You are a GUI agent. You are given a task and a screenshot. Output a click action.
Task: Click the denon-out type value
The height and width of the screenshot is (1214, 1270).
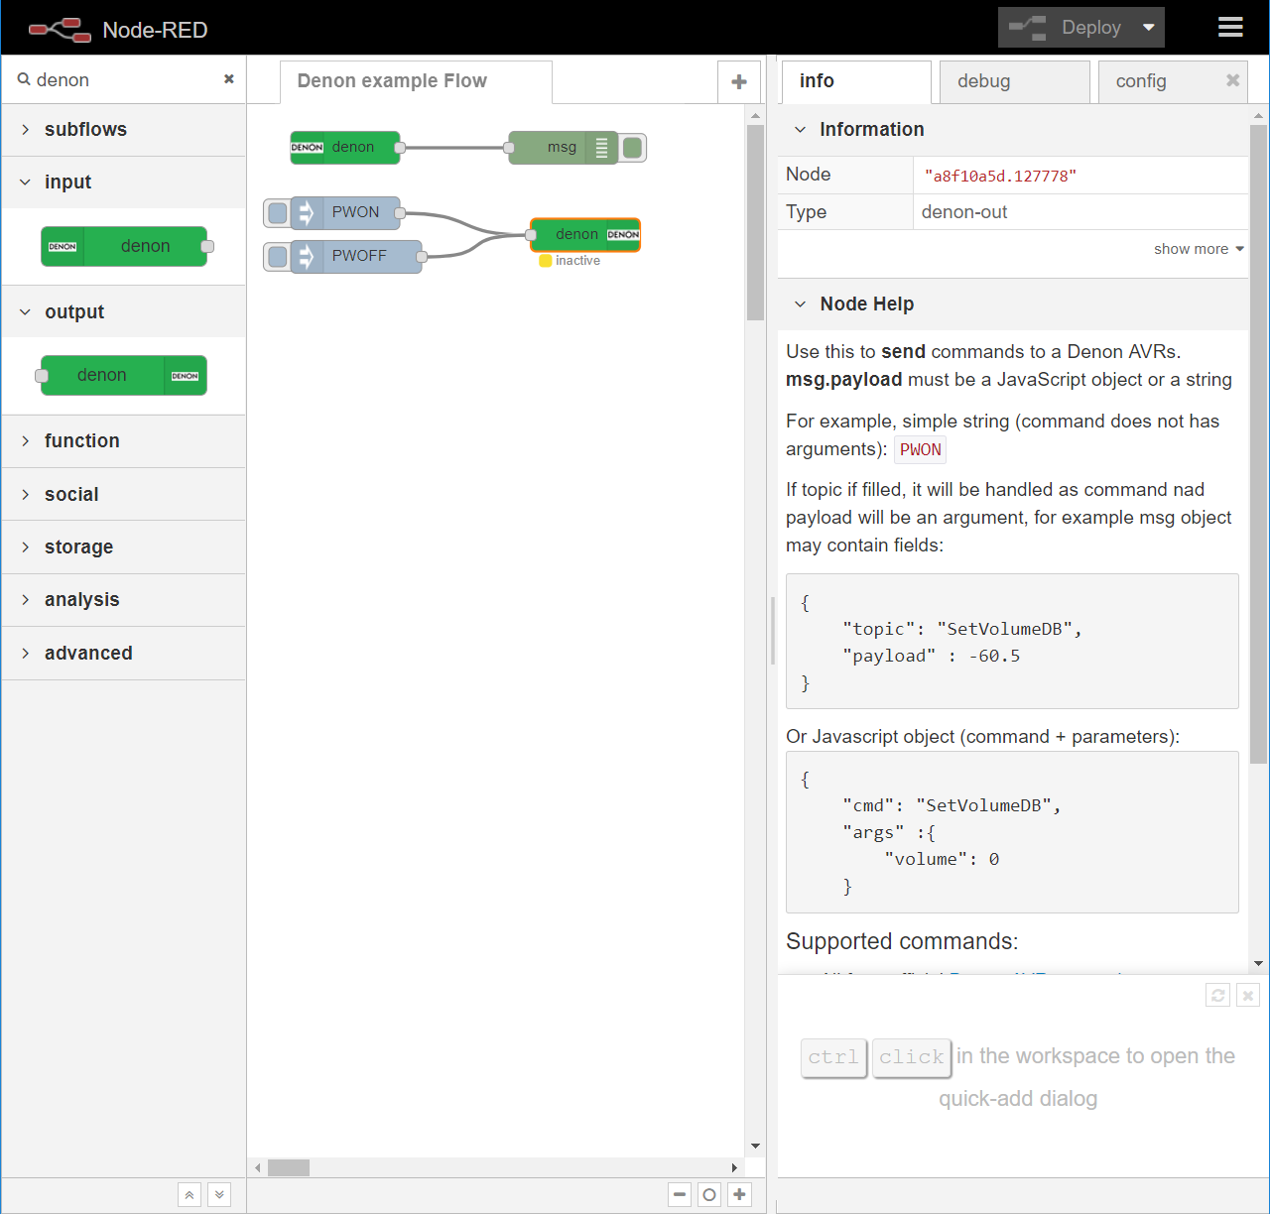[964, 212]
